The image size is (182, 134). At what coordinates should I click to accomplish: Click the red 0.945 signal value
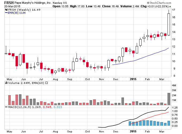coord(47,107)
